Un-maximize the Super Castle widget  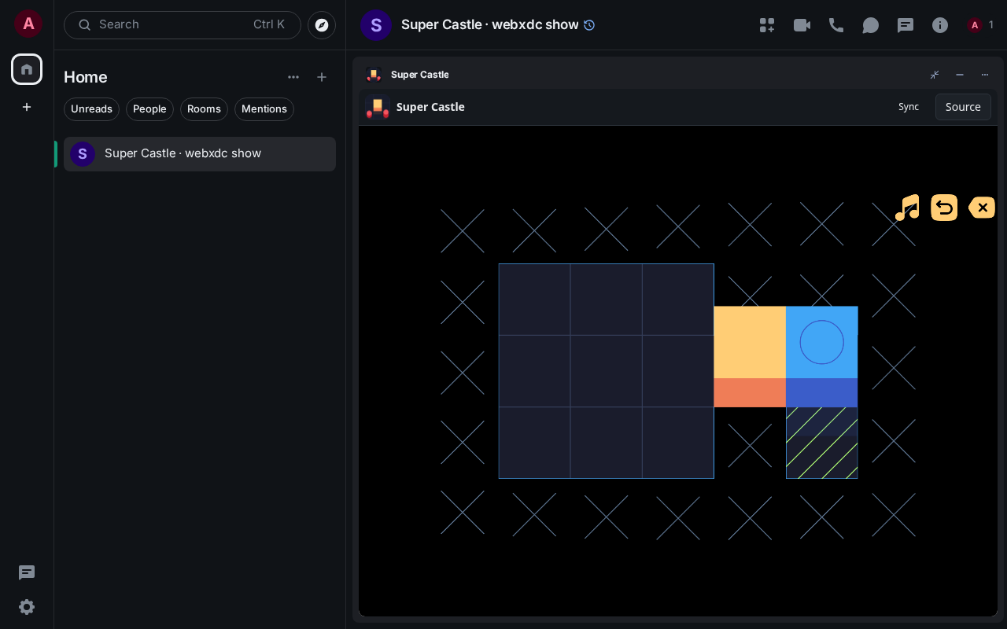pos(935,75)
